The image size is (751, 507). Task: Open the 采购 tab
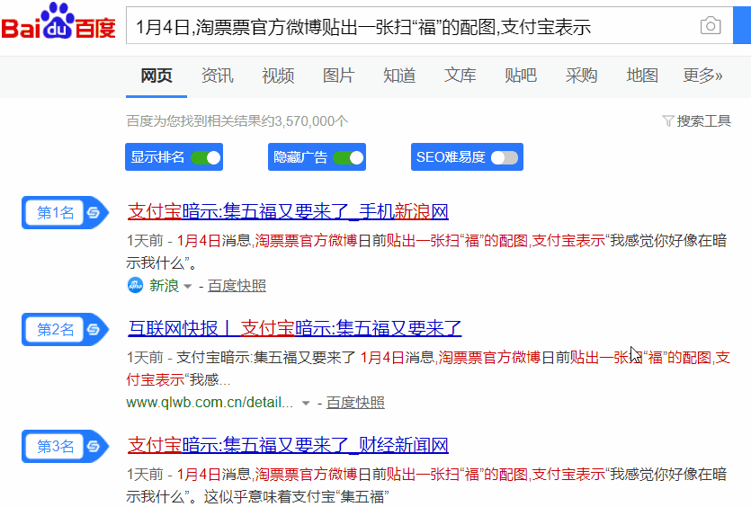[581, 76]
